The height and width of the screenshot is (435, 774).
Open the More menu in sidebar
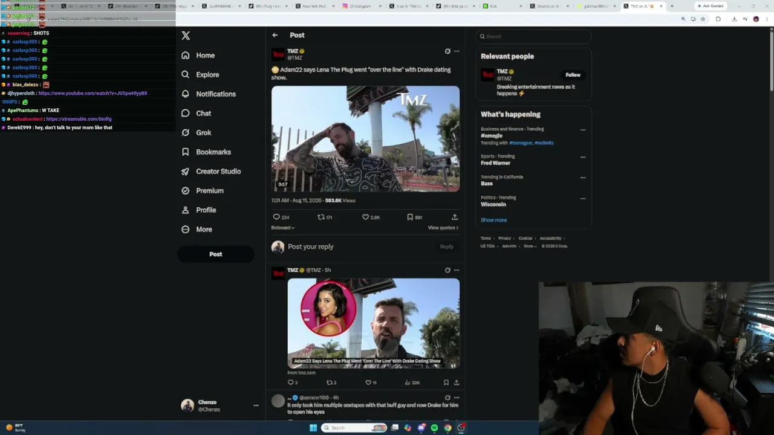[x=197, y=229]
